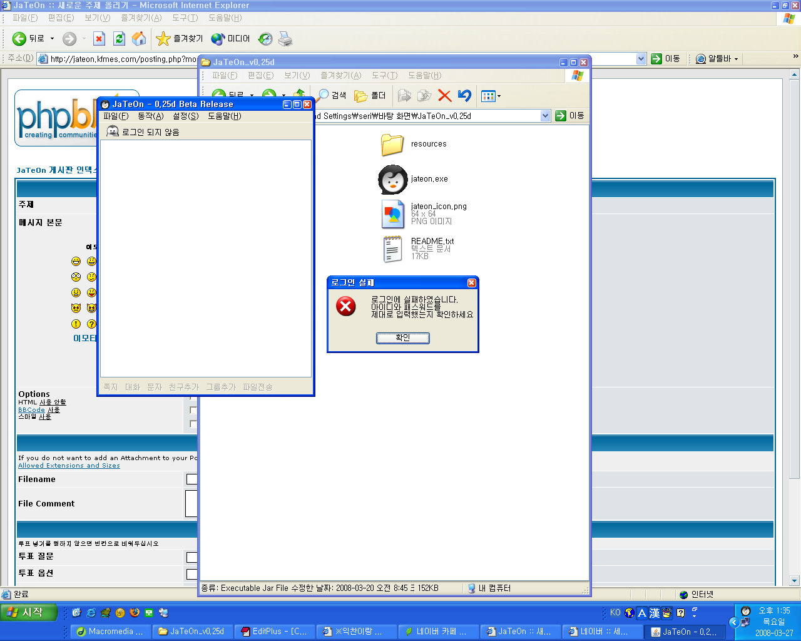Image resolution: width=801 pixels, height=641 pixels.
Task: Open the BBCode link under Options
Action: click(31, 410)
